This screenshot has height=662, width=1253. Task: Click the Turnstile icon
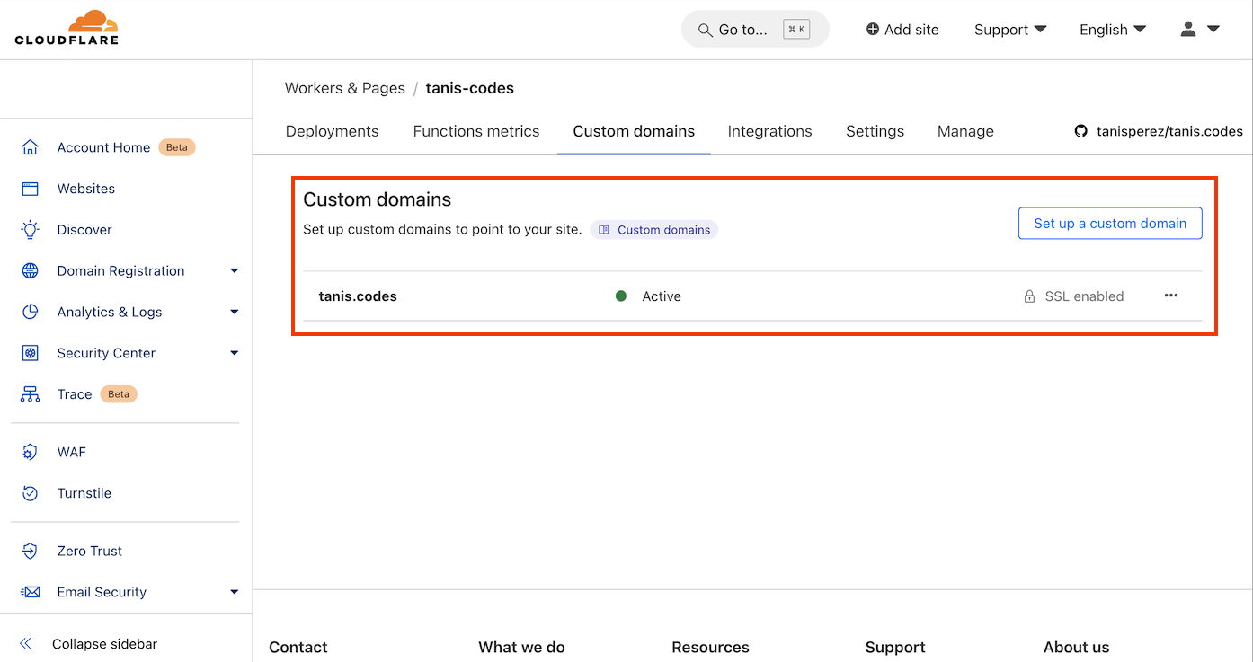coord(29,492)
